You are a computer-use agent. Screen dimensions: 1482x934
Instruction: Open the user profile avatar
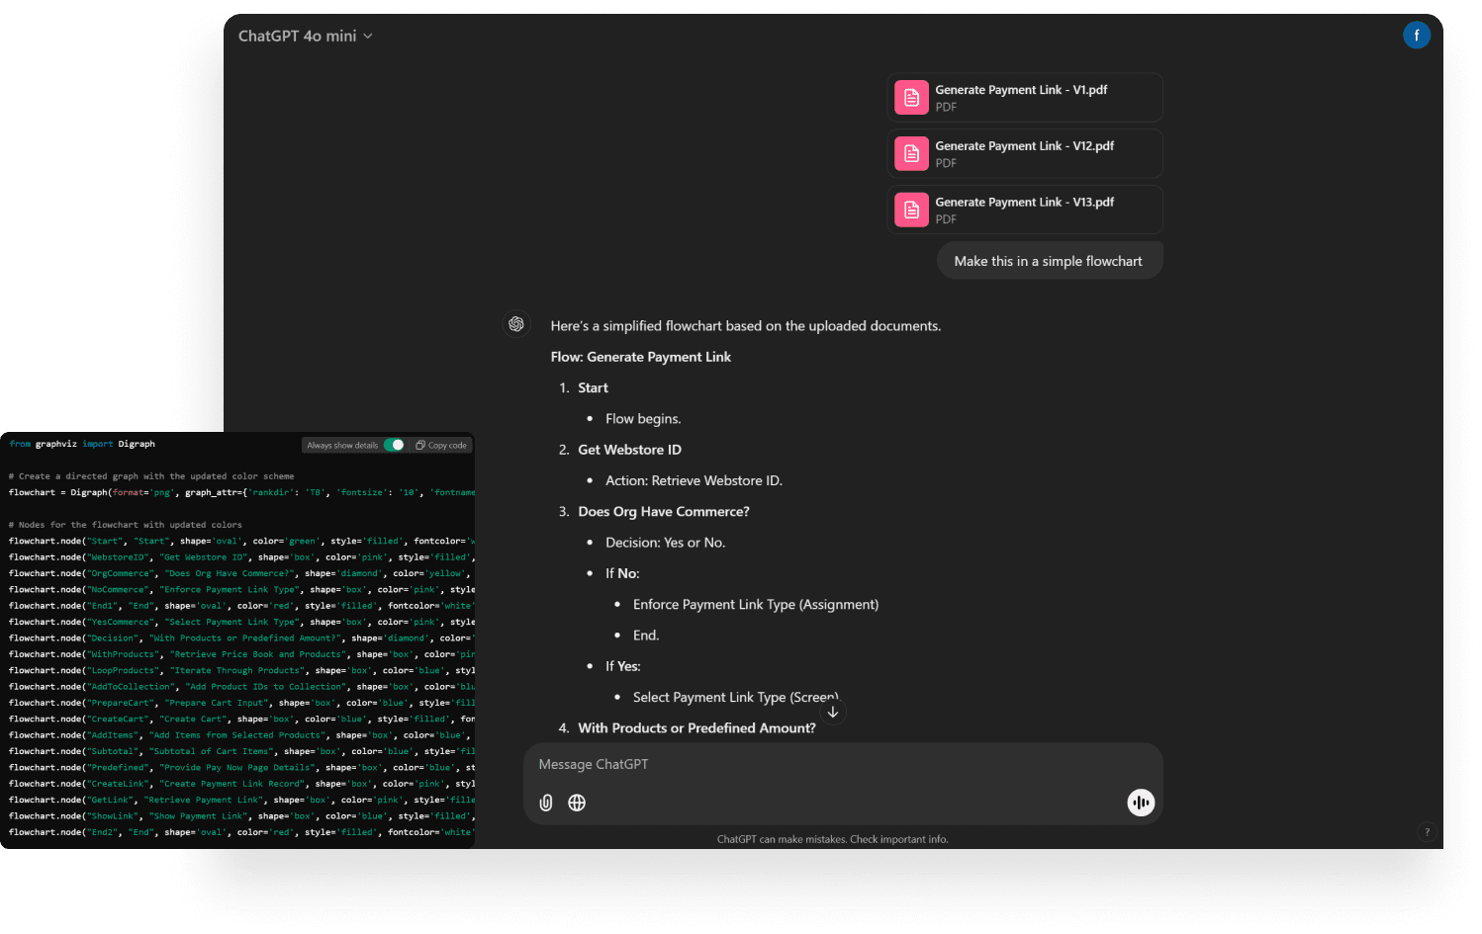(1416, 36)
